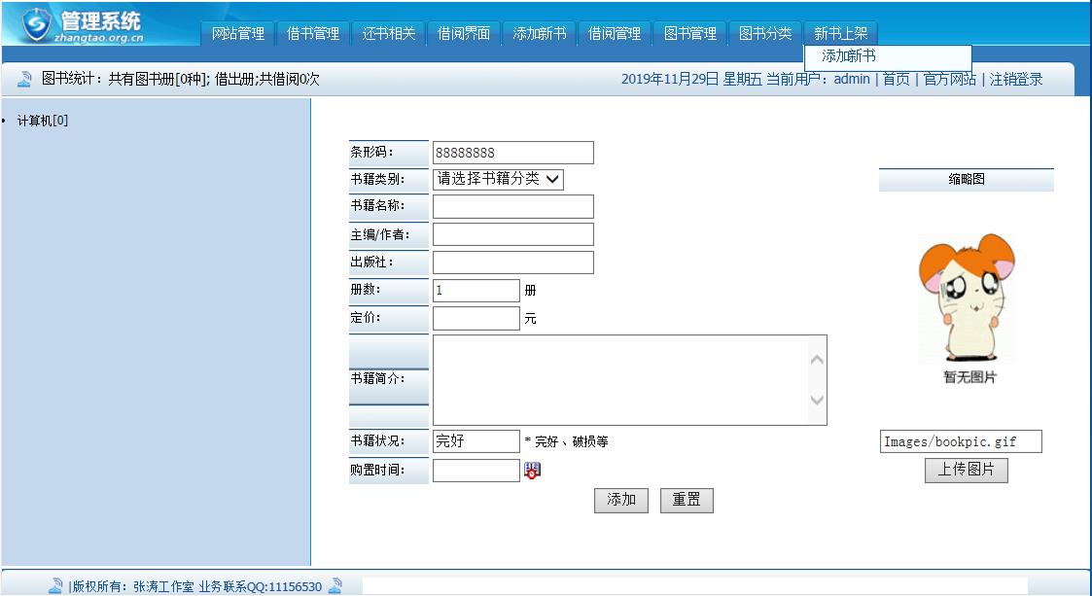Click the 上传图片 upload button

tap(966, 471)
